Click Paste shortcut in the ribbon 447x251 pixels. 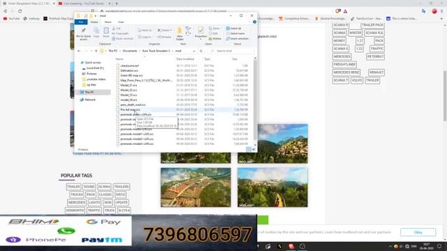(123, 39)
